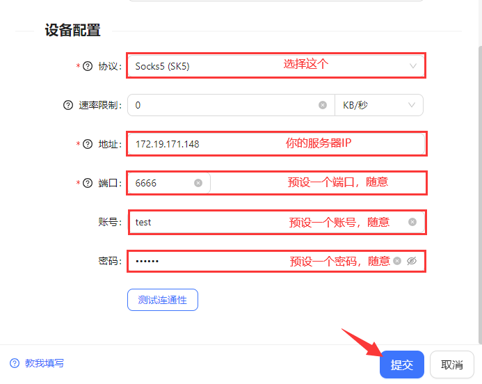Clear the 速率限制 value with its clear icon

click(x=323, y=105)
